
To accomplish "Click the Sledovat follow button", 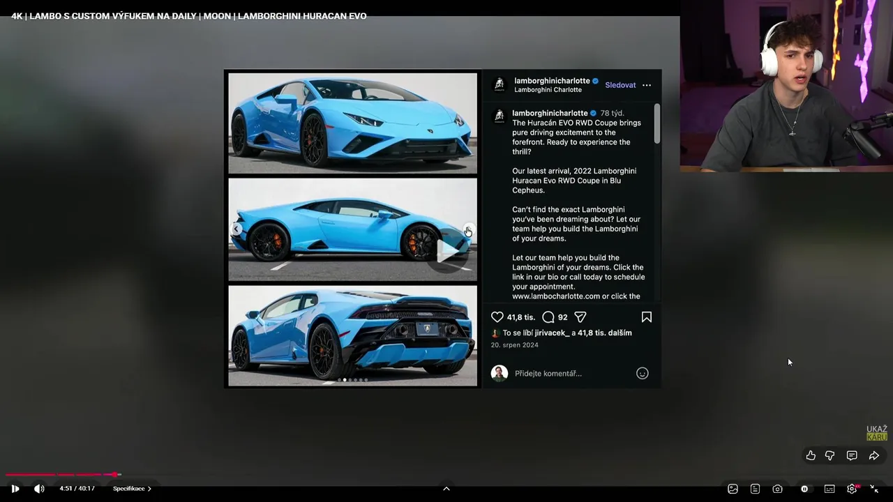I will [620, 85].
